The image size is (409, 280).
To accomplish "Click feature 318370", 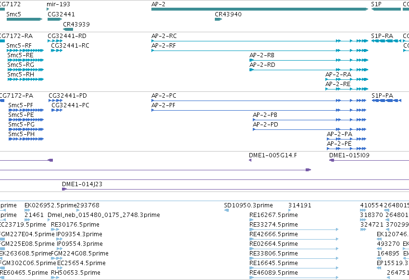I will tap(372, 215).
